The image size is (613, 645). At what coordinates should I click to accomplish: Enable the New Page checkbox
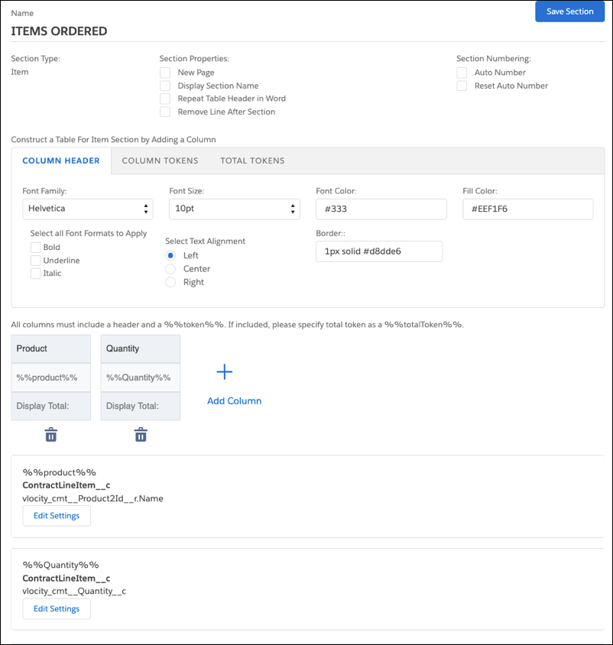[x=165, y=73]
